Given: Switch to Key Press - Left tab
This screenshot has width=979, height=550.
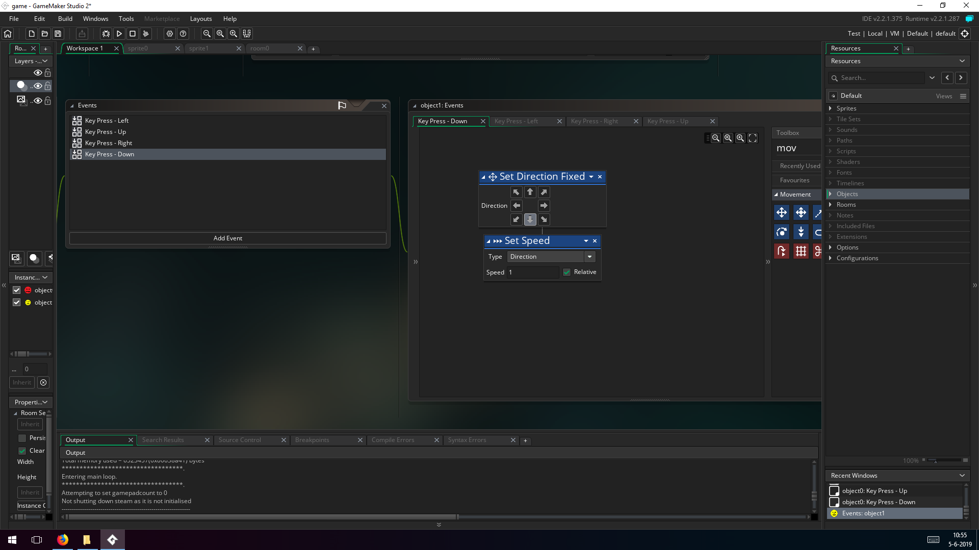Looking at the screenshot, I should pyautogui.click(x=516, y=121).
